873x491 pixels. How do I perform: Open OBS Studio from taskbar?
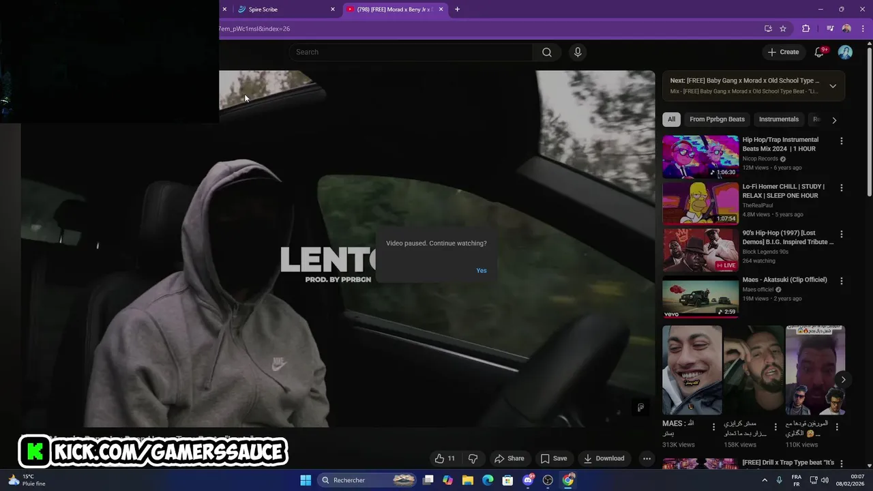(548, 480)
